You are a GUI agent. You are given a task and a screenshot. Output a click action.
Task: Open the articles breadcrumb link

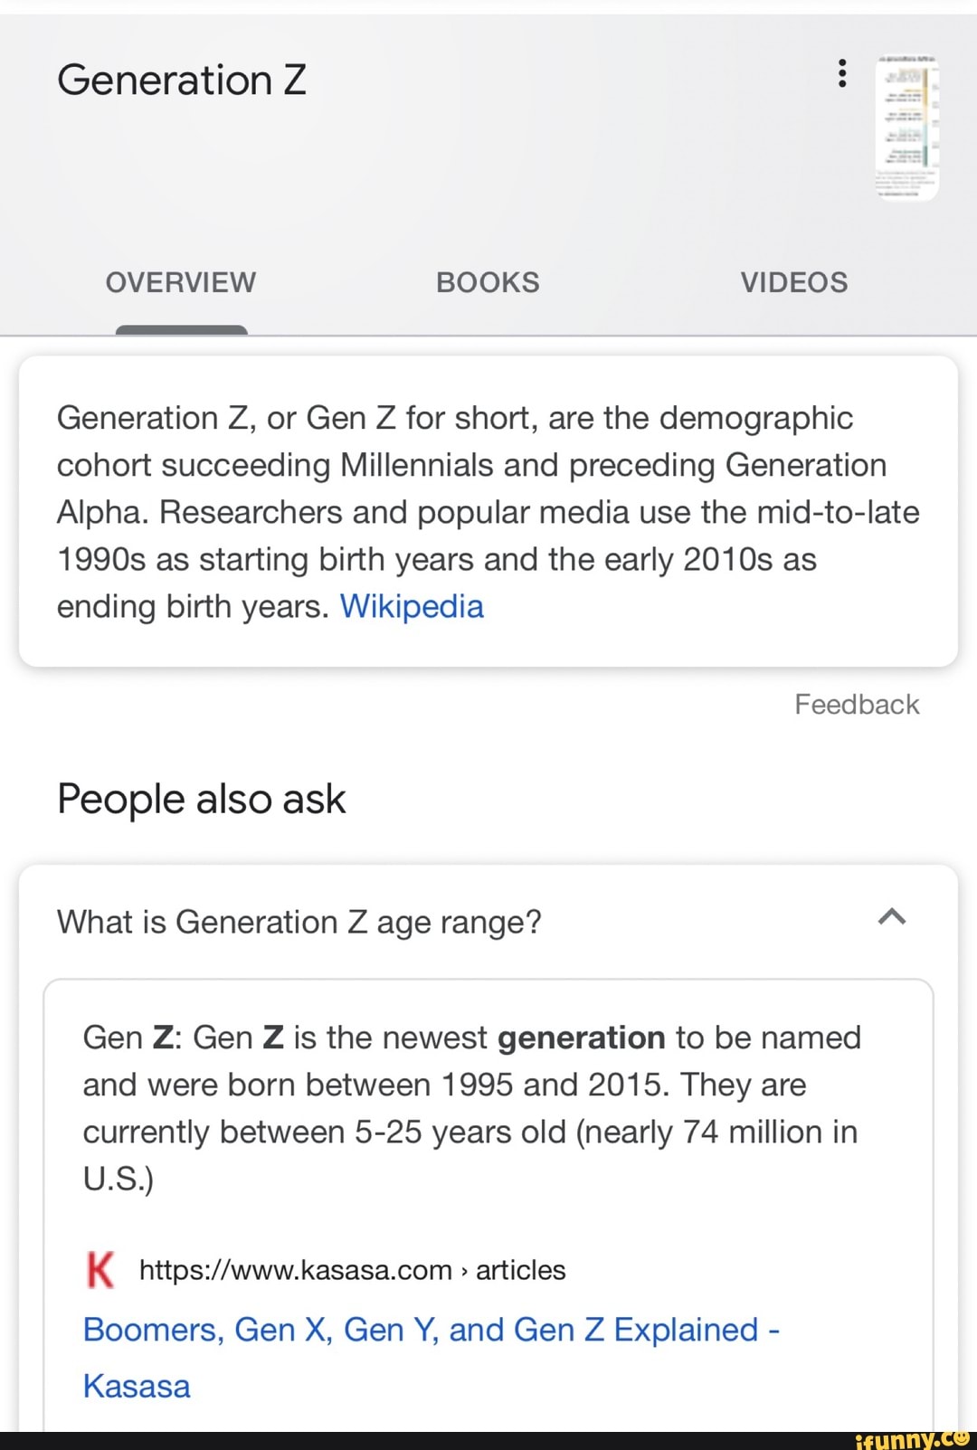point(521,1269)
